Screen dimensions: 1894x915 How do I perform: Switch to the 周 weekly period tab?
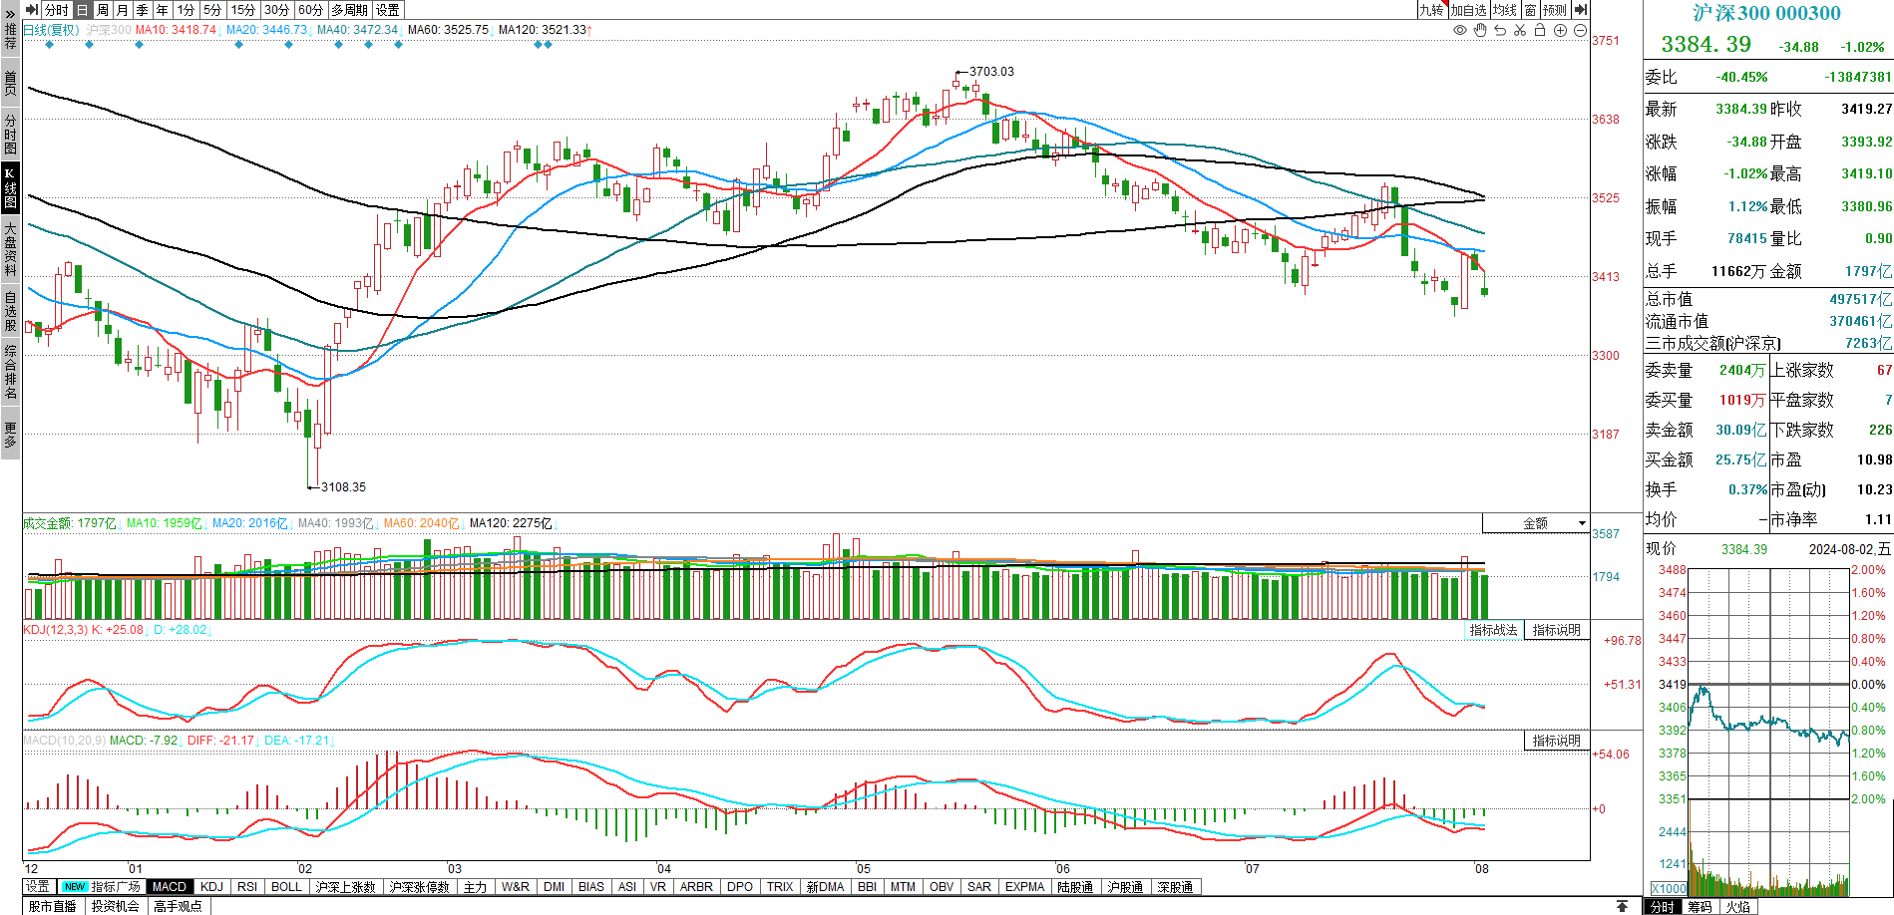coord(102,10)
